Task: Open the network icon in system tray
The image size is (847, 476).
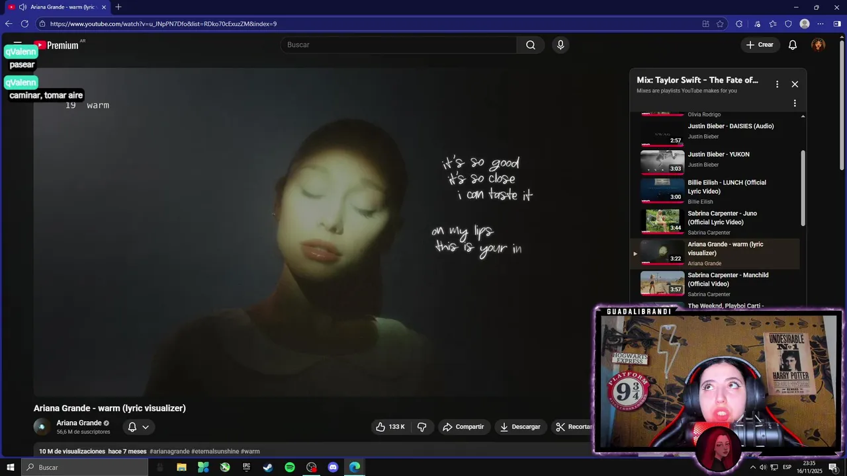Action: [x=774, y=467]
